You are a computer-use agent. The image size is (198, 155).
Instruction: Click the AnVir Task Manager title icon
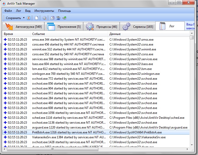click(4, 4)
